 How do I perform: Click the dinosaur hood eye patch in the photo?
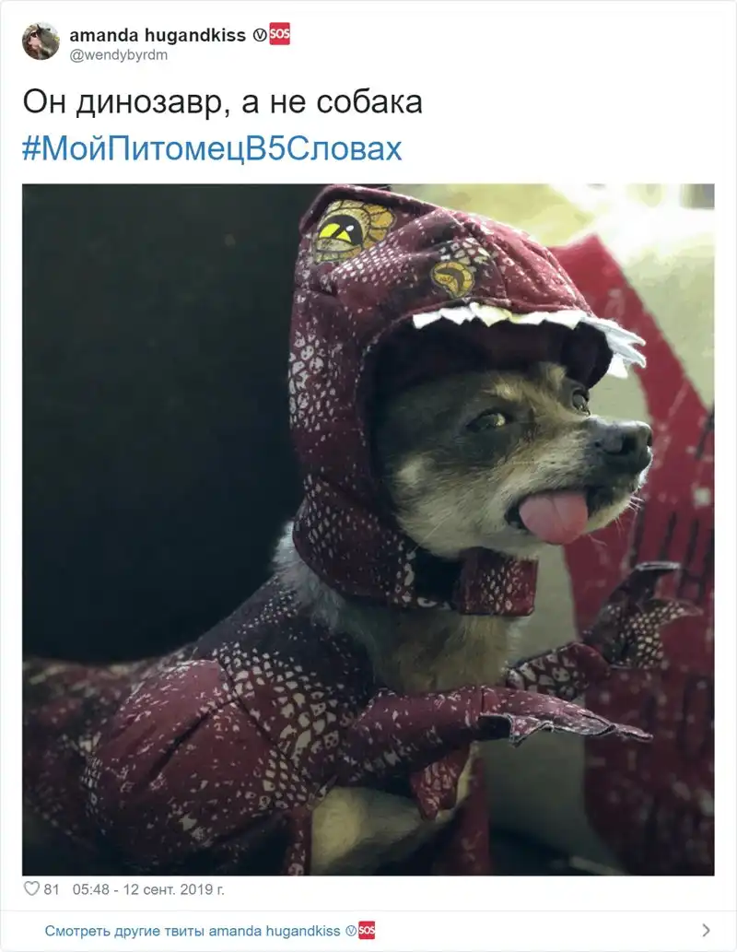[350, 230]
